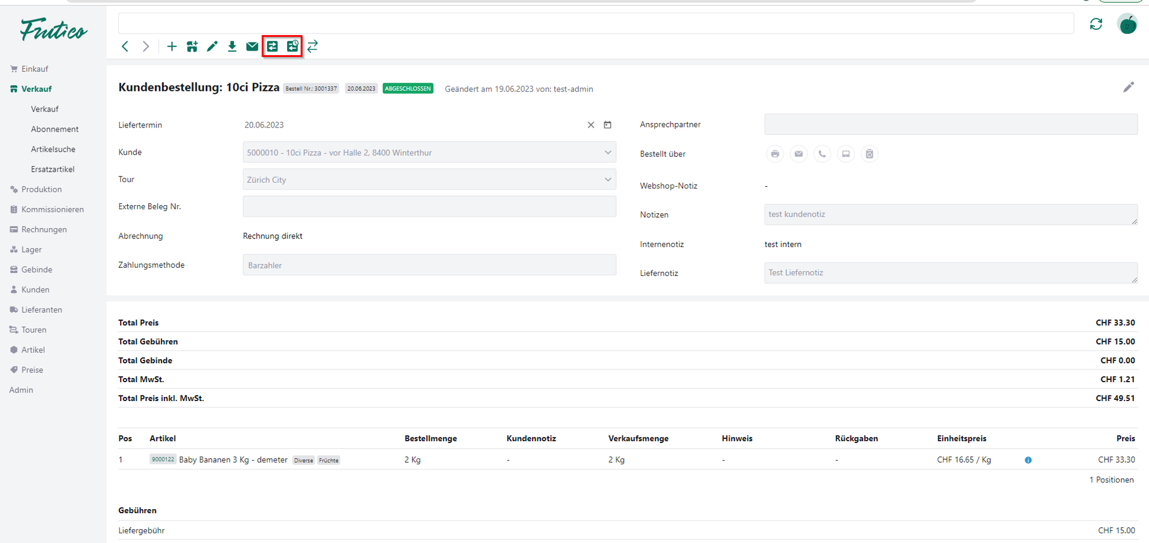Open the Abonnement submenu link
The height and width of the screenshot is (543, 1149).
pyautogui.click(x=55, y=129)
